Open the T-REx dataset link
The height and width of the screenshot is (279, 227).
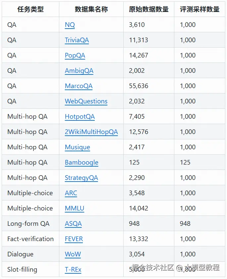(73, 270)
